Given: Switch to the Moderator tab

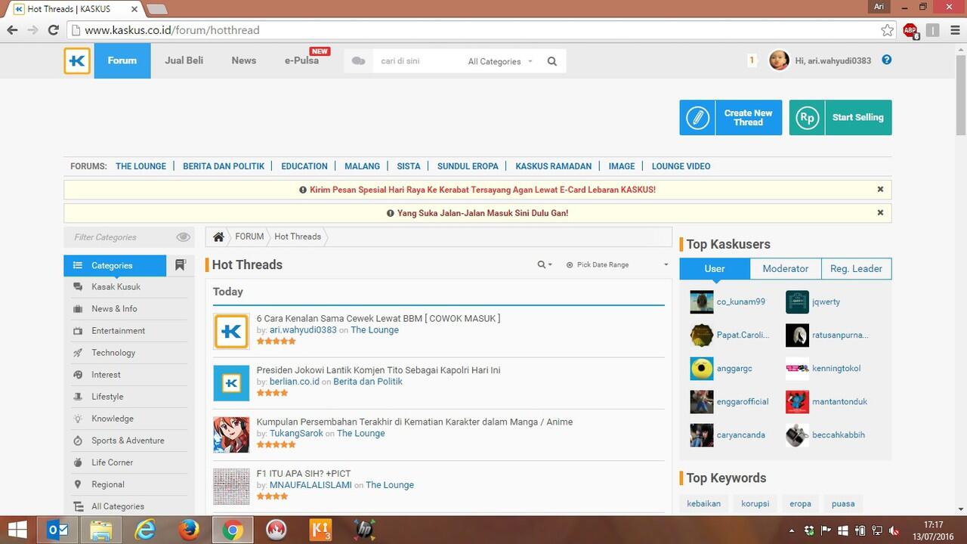Looking at the screenshot, I should pyautogui.click(x=786, y=269).
